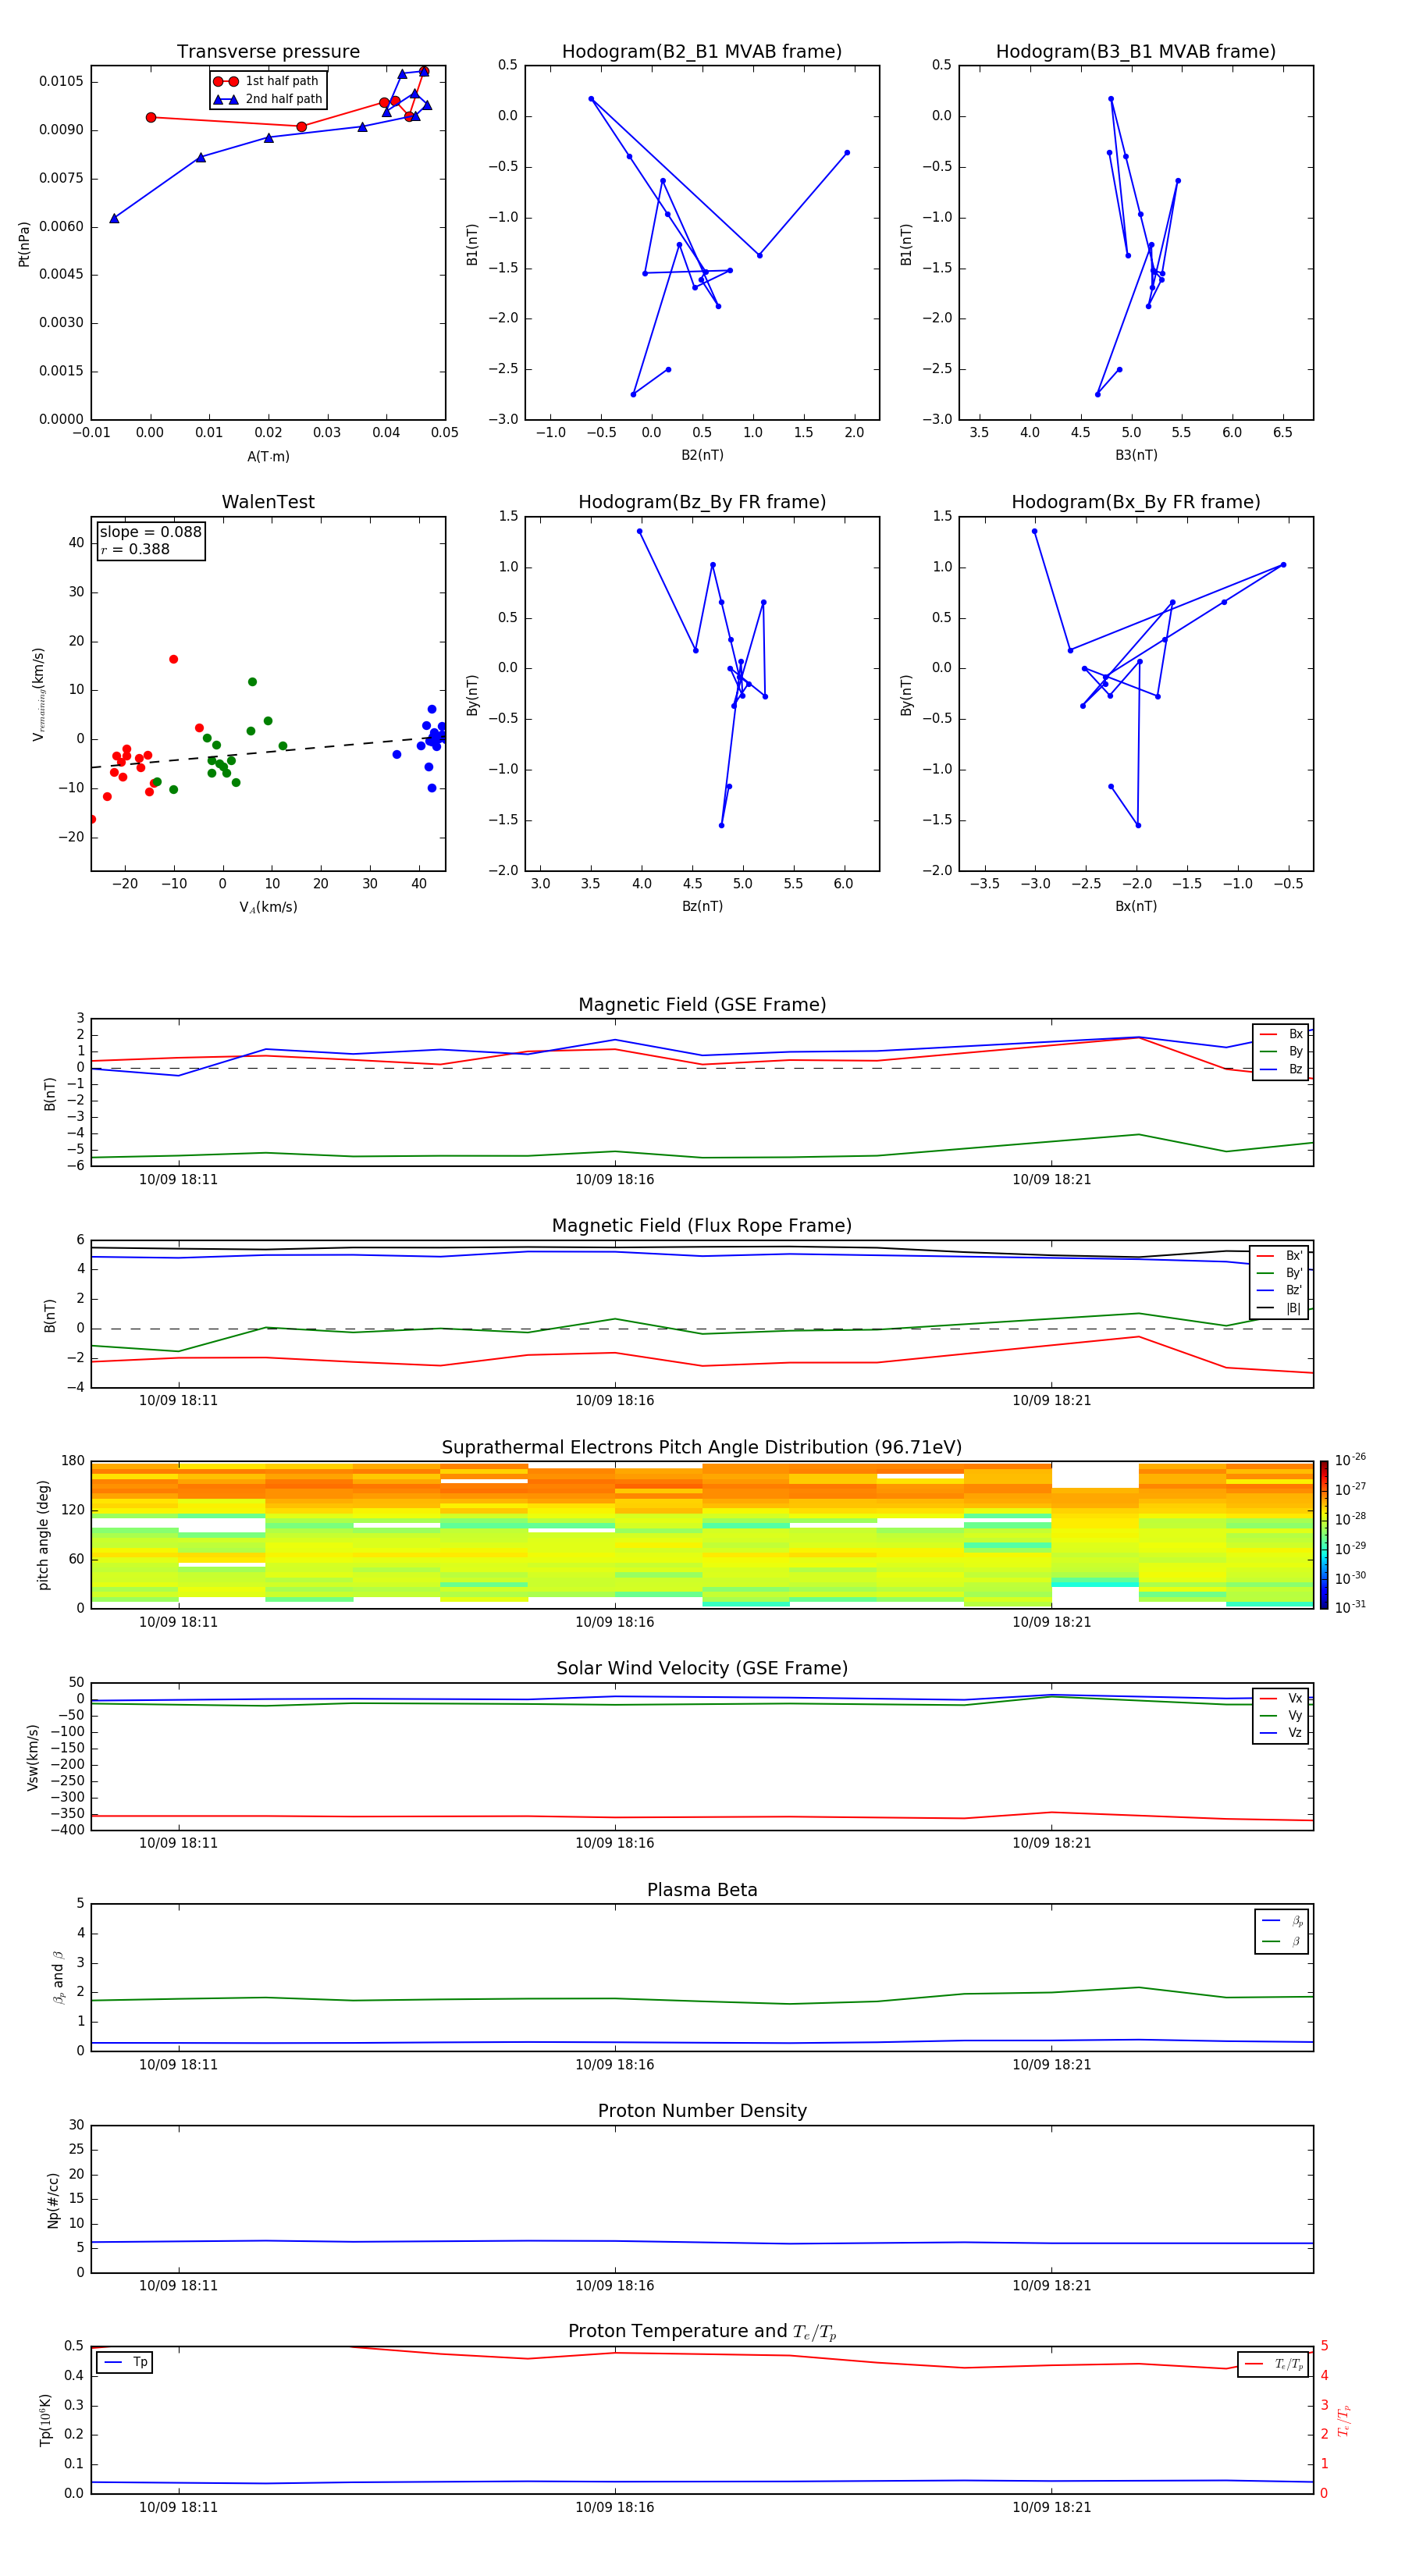Click the "Hodogram(Bx_By FR frame)" title
This screenshot has width=1405, height=2576.
coord(1136,502)
